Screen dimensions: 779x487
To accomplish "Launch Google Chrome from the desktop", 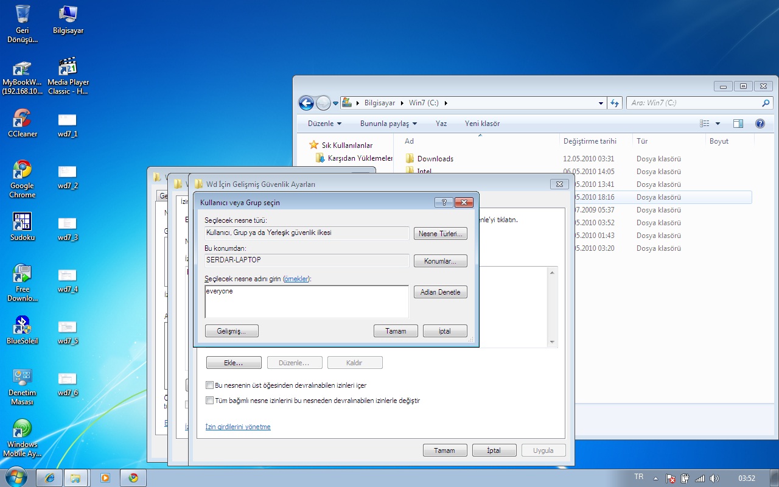I will (23, 179).
